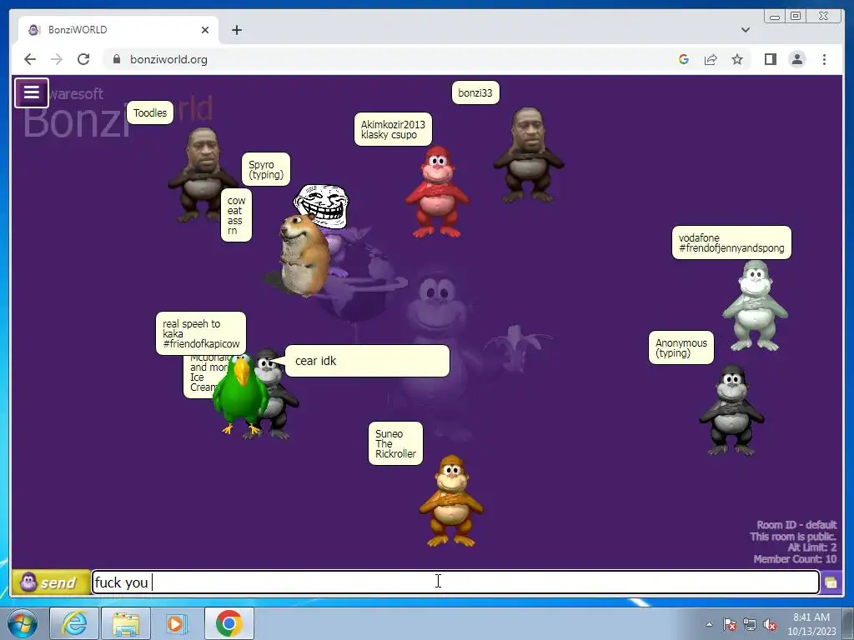This screenshot has height=640, width=854.
Task: Go forward in browser history
Action: 57,59
